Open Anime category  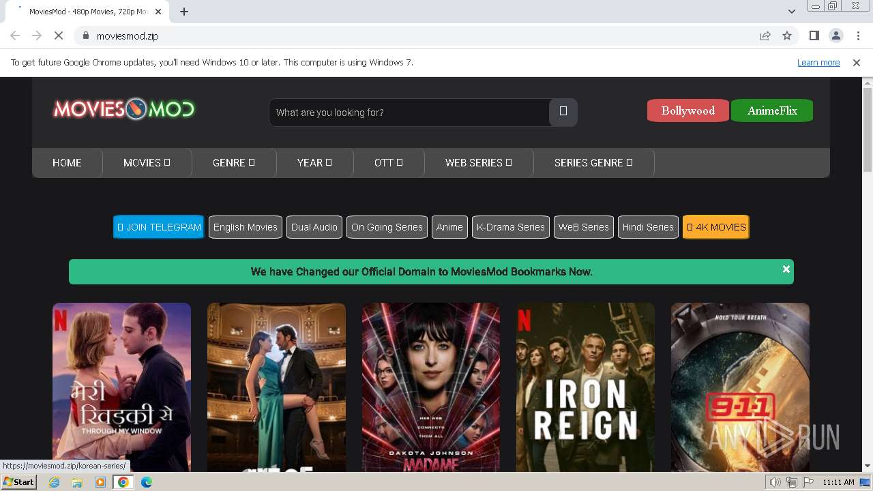[449, 227]
